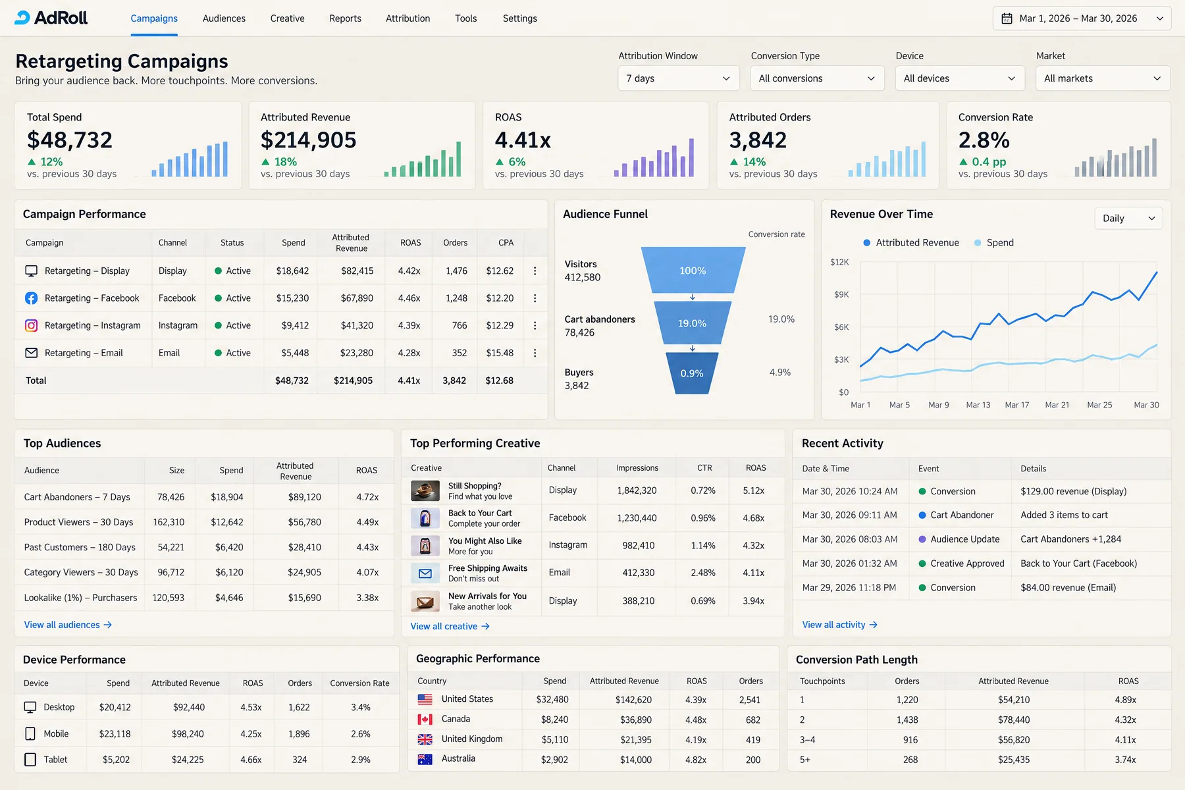1185x790 pixels.
Task: Open the Reports tab
Action: pyautogui.click(x=345, y=18)
